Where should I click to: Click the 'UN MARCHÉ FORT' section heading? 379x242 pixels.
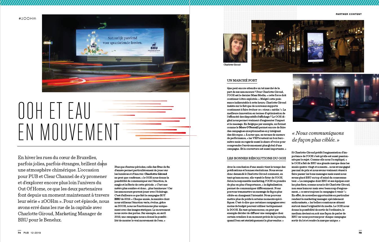[x=242, y=81]
